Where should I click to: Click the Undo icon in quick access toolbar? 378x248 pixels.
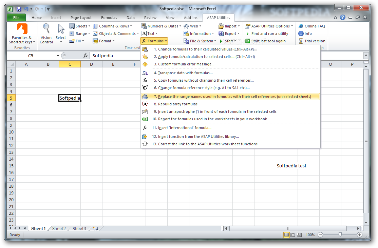[x=26, y=9]
